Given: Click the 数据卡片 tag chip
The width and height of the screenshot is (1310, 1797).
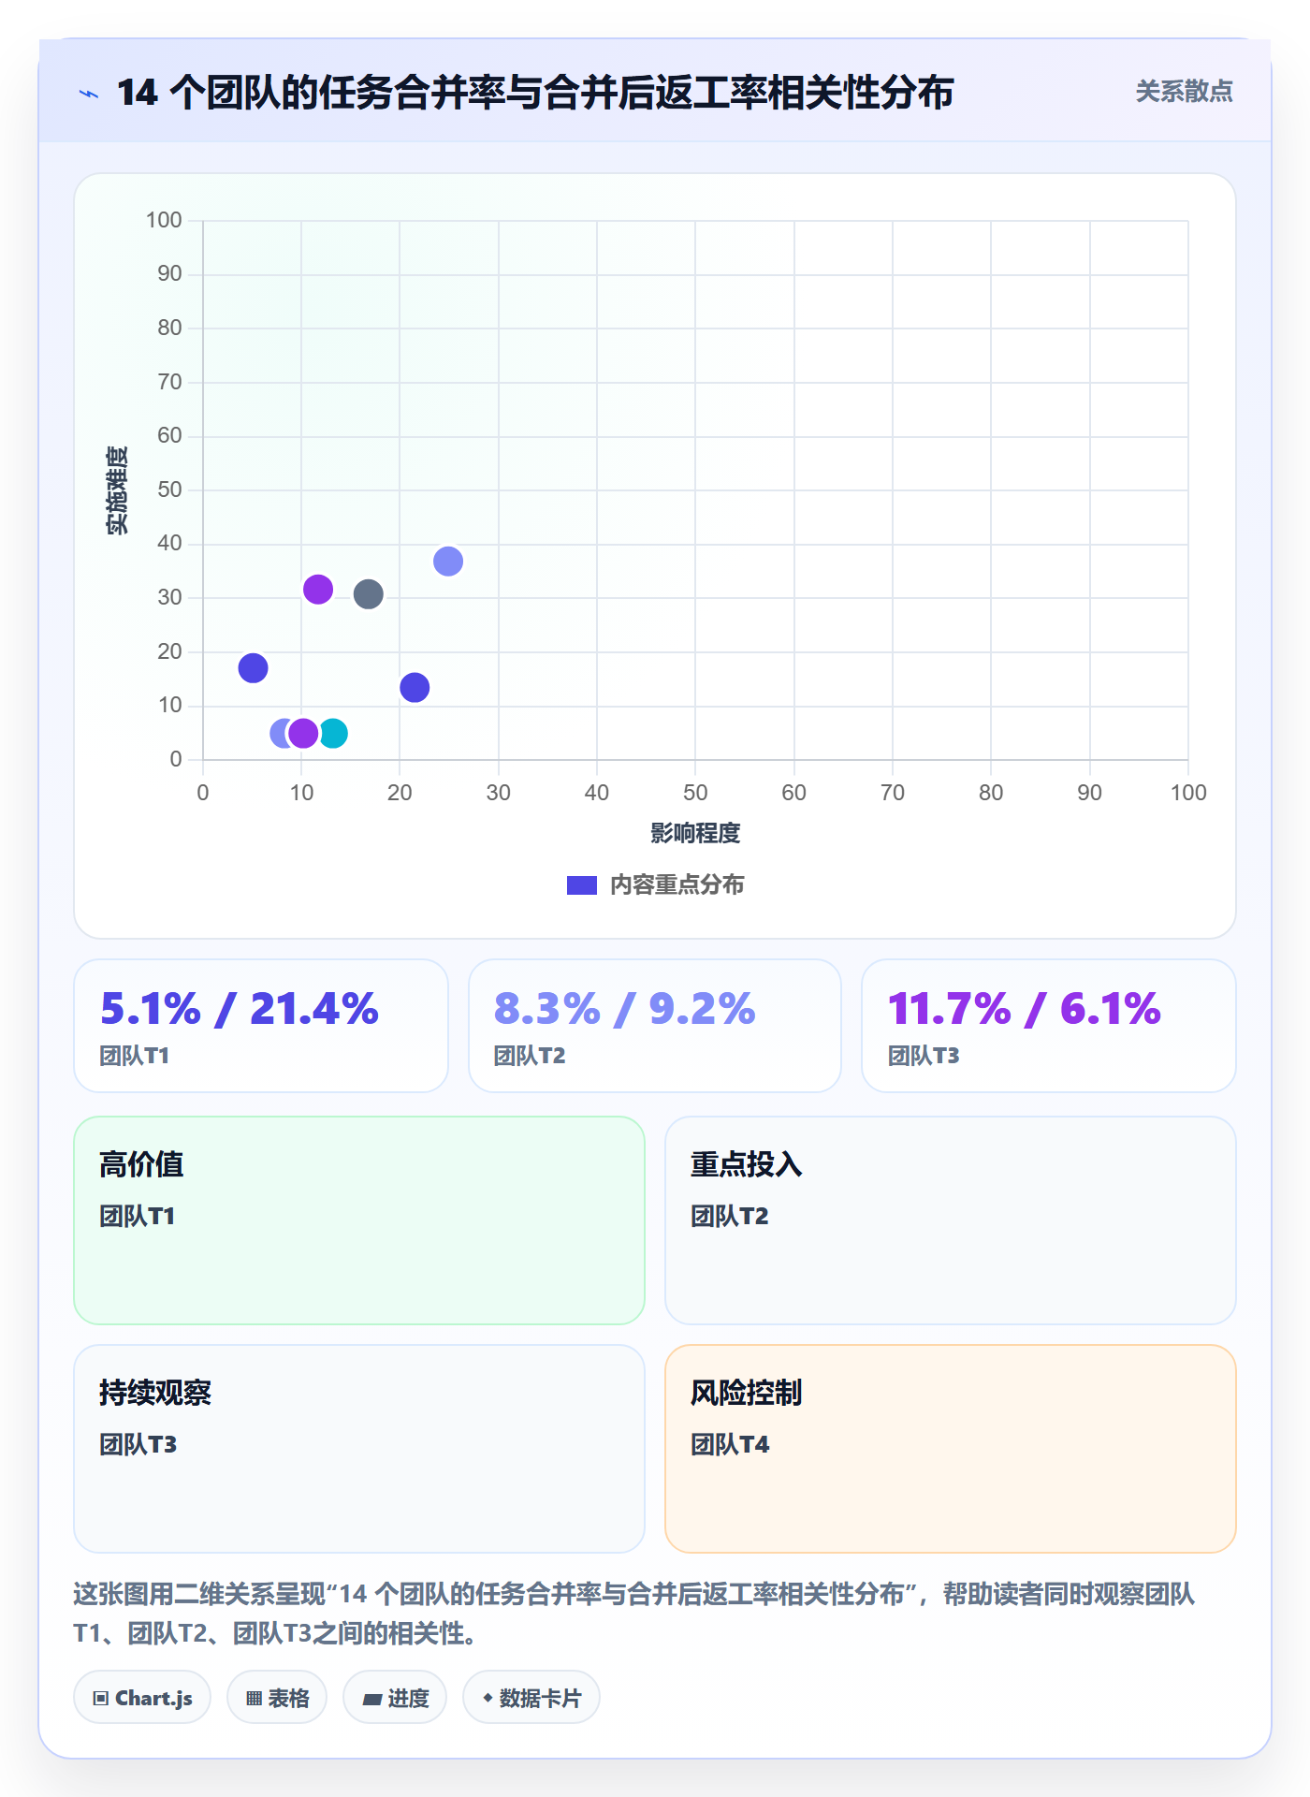Looking at the screenshot, I should pos(531,1697).
